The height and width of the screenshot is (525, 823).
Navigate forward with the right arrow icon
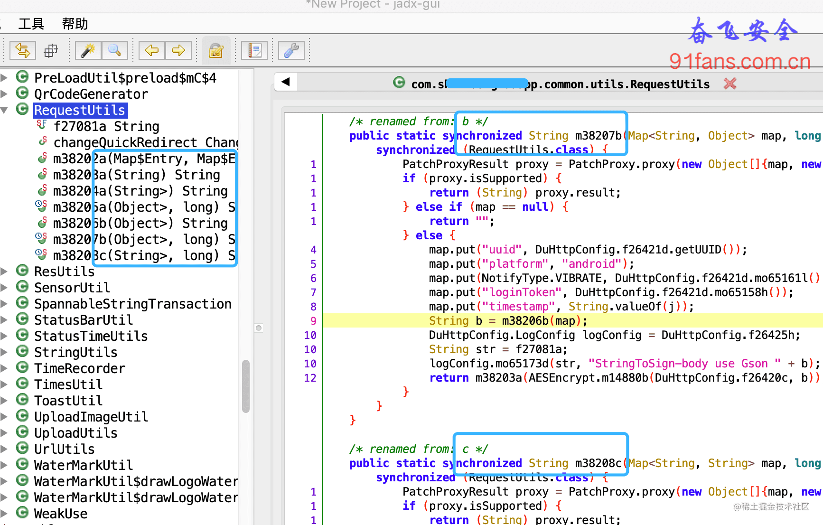178,50
